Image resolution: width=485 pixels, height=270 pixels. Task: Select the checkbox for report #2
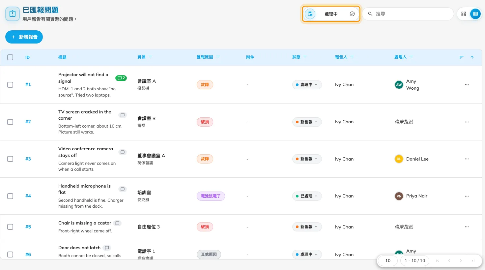click(x=10, y=122)
